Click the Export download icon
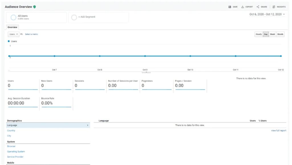 (x=242, y=7)
